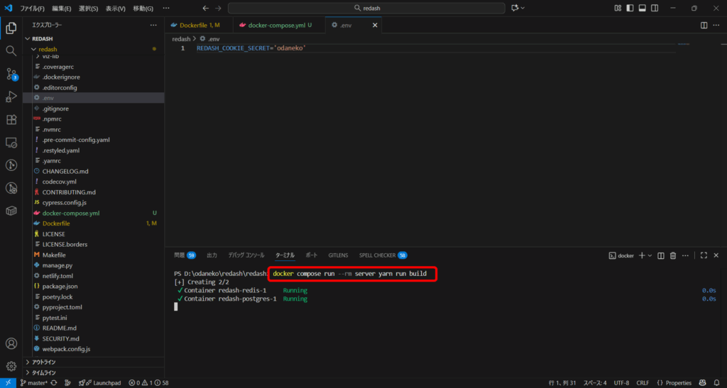Screen dimensions: 727x388
Task: Expand the タイムライン section
Action: tap(43, 372)
